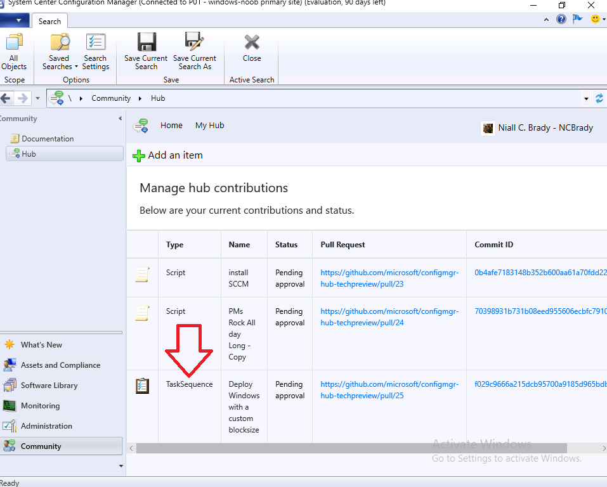Go to the Home hub tab
This screenshot has width=607, height=487.
(x=171, y=126)
